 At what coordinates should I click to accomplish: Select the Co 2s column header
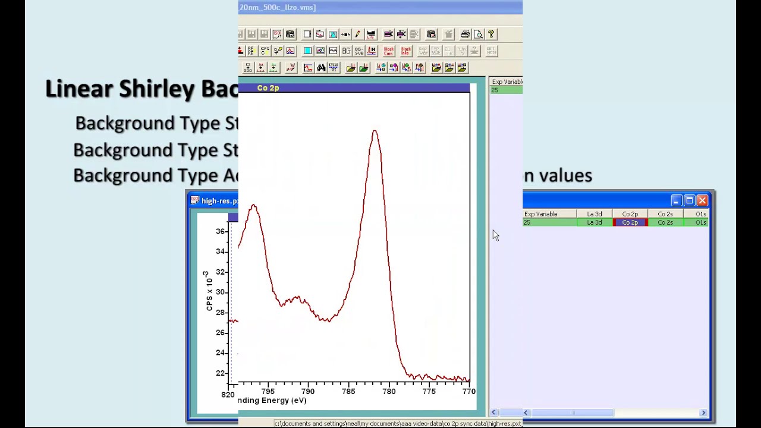tap(665, 214)
